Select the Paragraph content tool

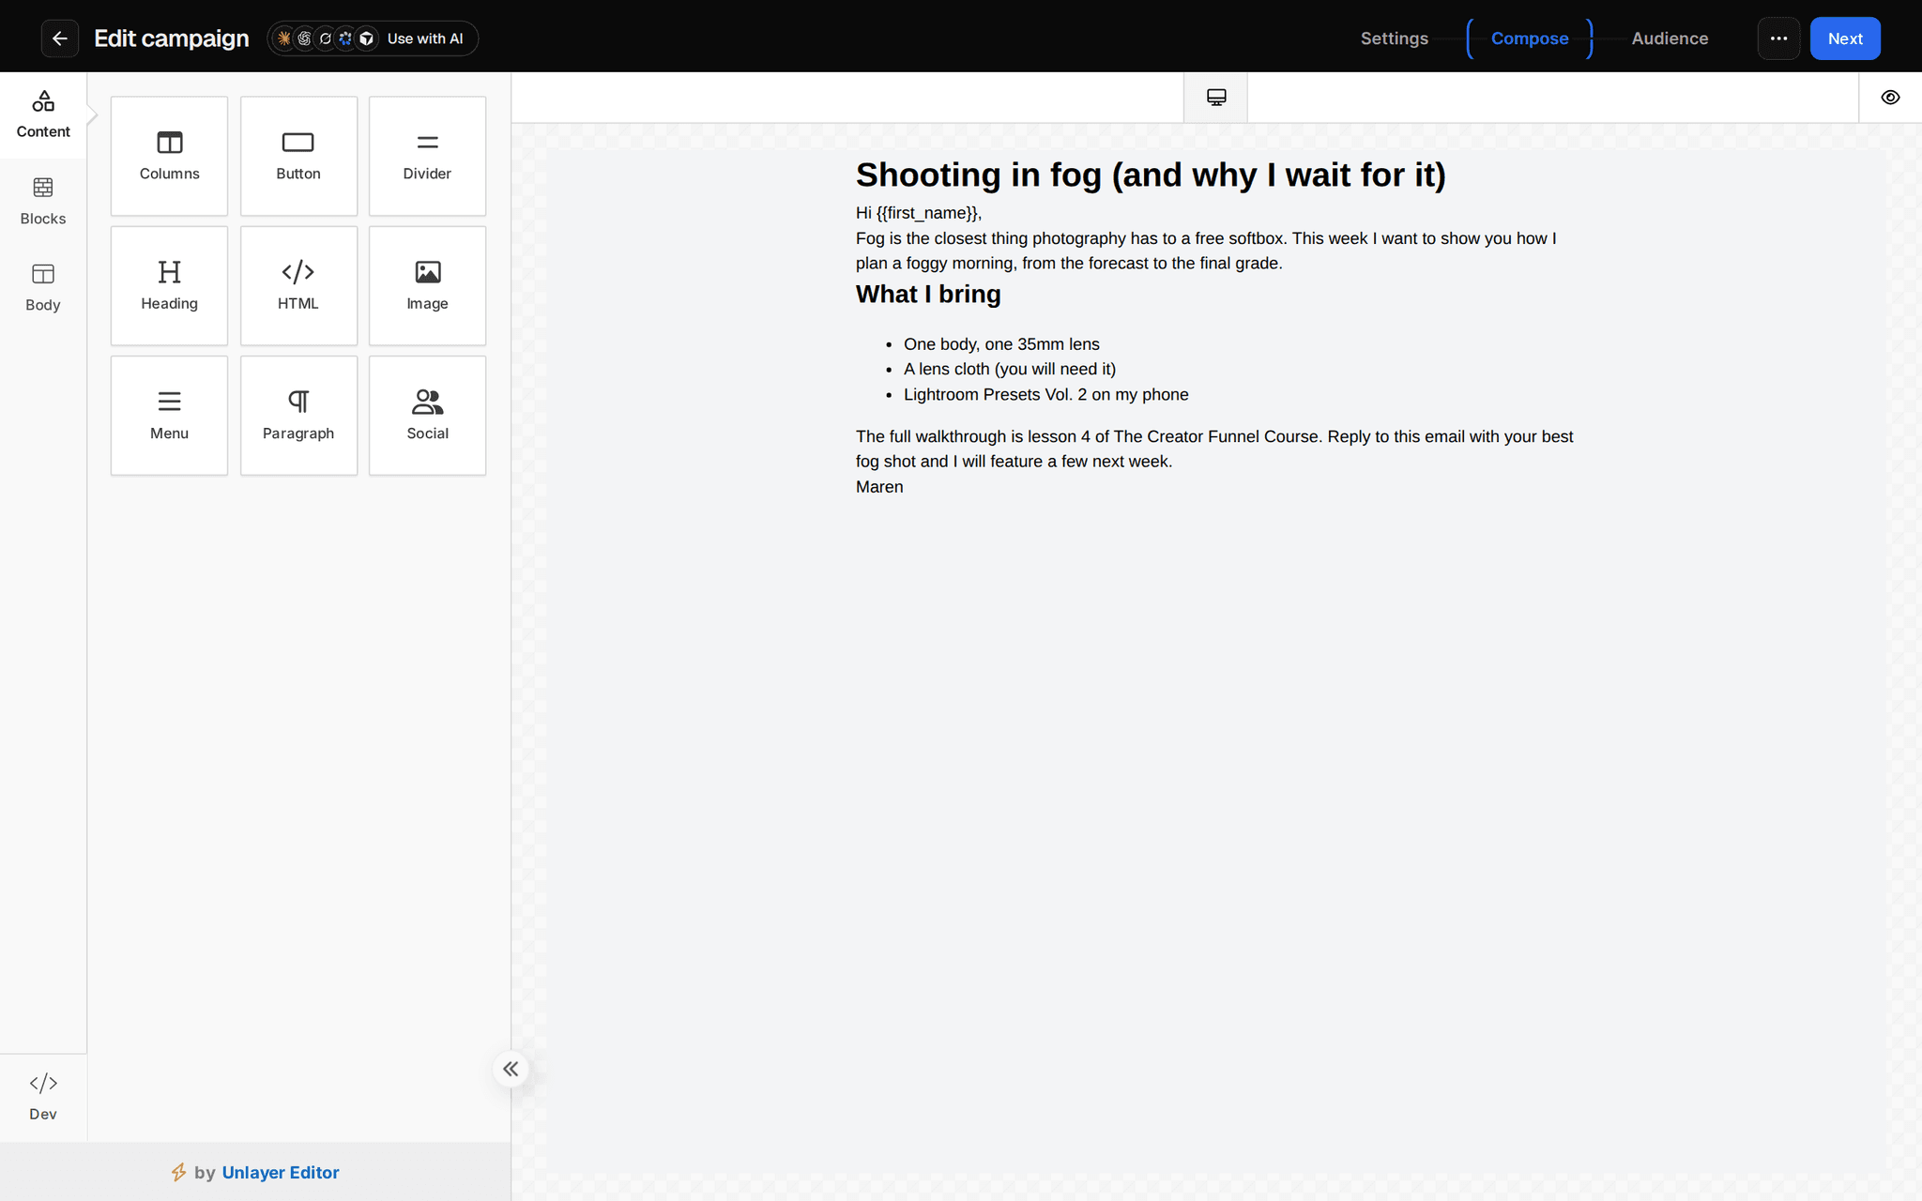click(298, 415)
